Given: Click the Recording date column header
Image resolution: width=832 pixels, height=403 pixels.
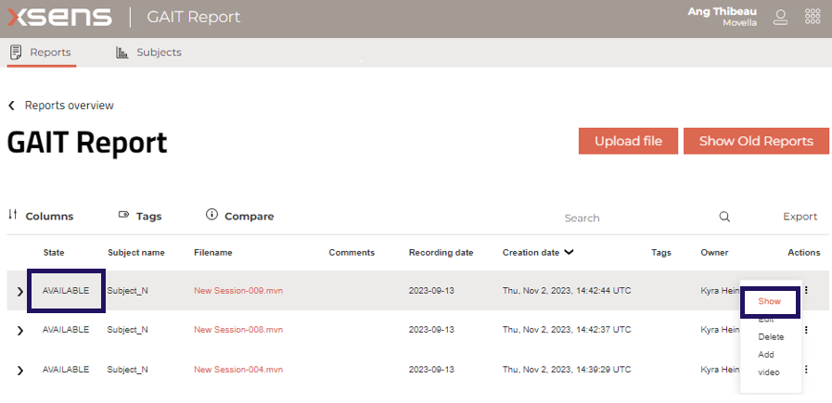Looking at the screenshot, I should [441, 252].
